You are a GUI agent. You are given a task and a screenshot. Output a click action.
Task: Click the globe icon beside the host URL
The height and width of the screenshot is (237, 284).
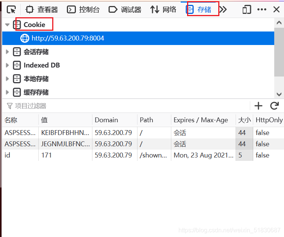click(x=25, y=38)
